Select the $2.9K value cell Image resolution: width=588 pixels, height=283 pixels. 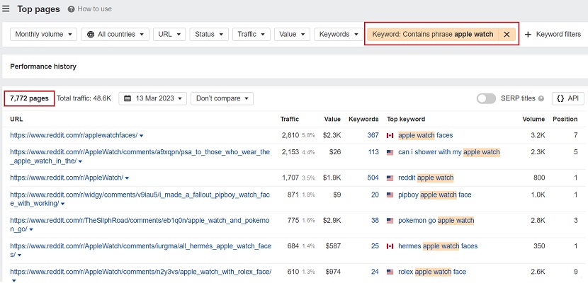click(332, 221)
